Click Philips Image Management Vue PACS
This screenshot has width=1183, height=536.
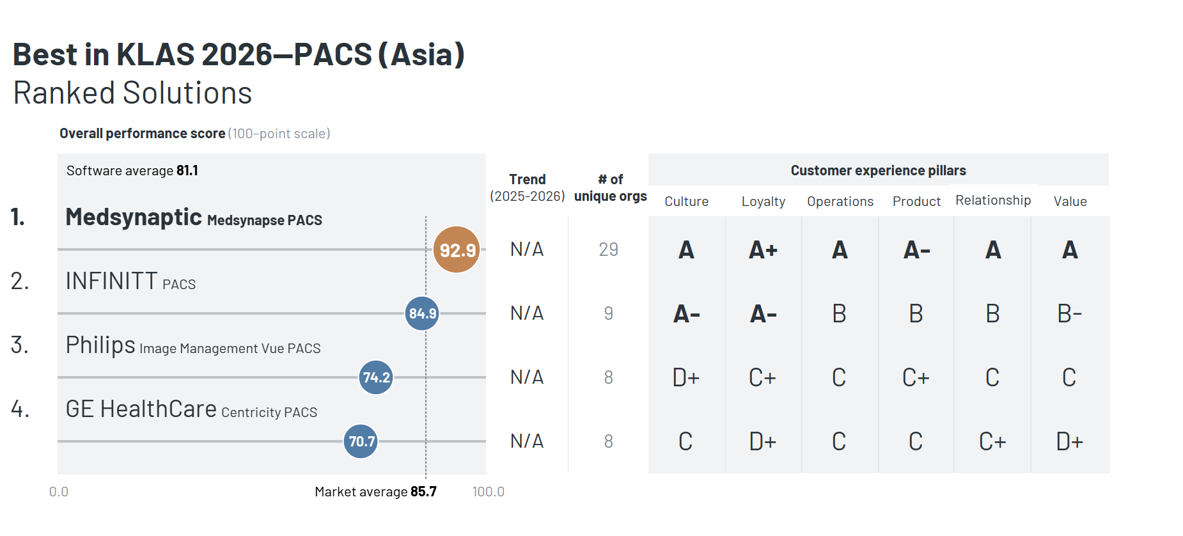pos(193,346)
